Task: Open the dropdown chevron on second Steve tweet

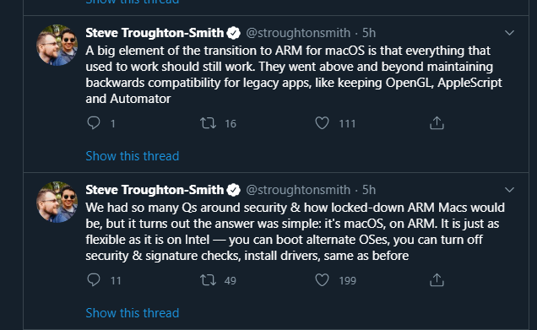Action: (510, 190)
